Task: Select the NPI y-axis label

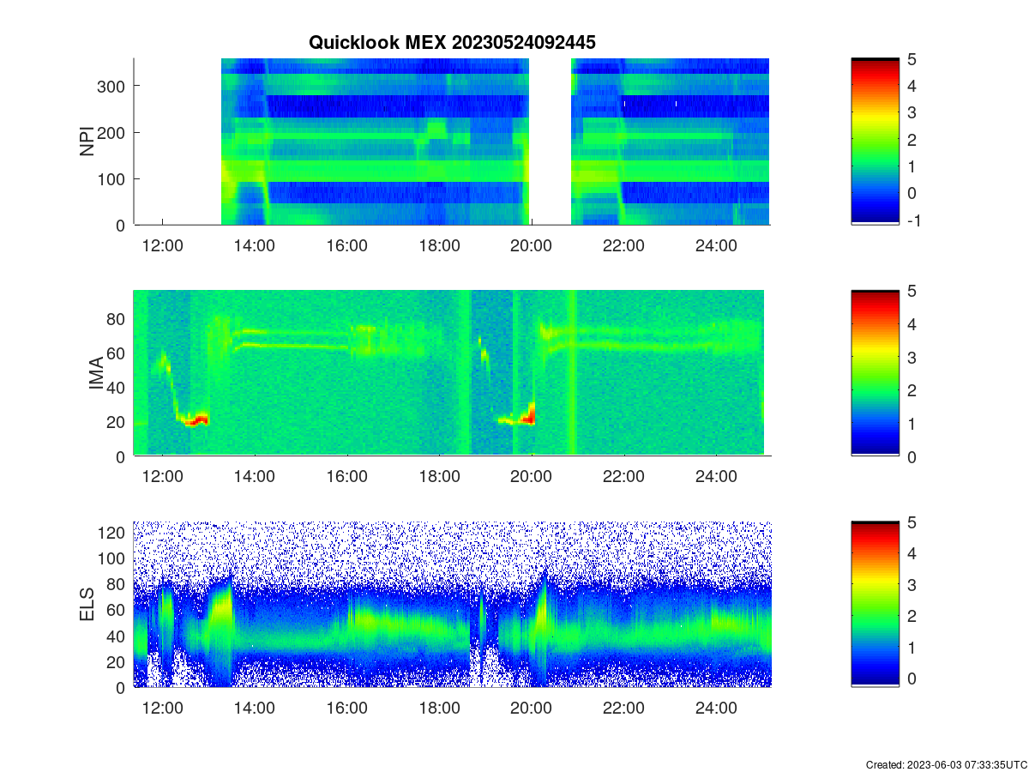Action: coord(87,142)
